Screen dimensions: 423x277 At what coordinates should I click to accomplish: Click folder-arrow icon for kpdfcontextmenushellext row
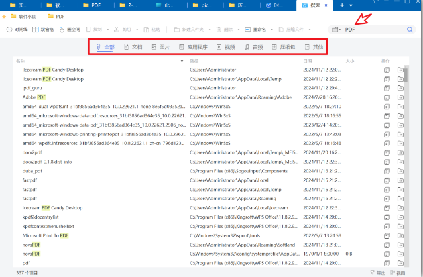[400, 226]
